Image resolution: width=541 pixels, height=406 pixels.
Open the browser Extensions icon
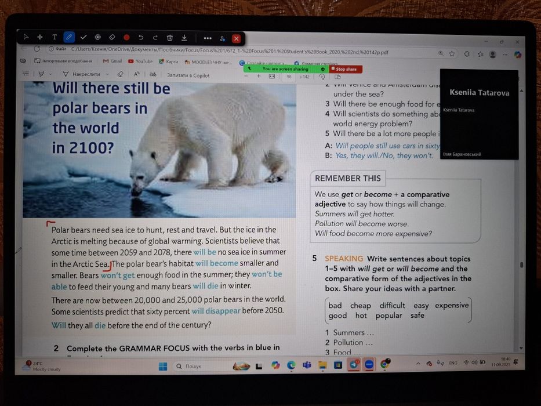(x=466, y=54)
